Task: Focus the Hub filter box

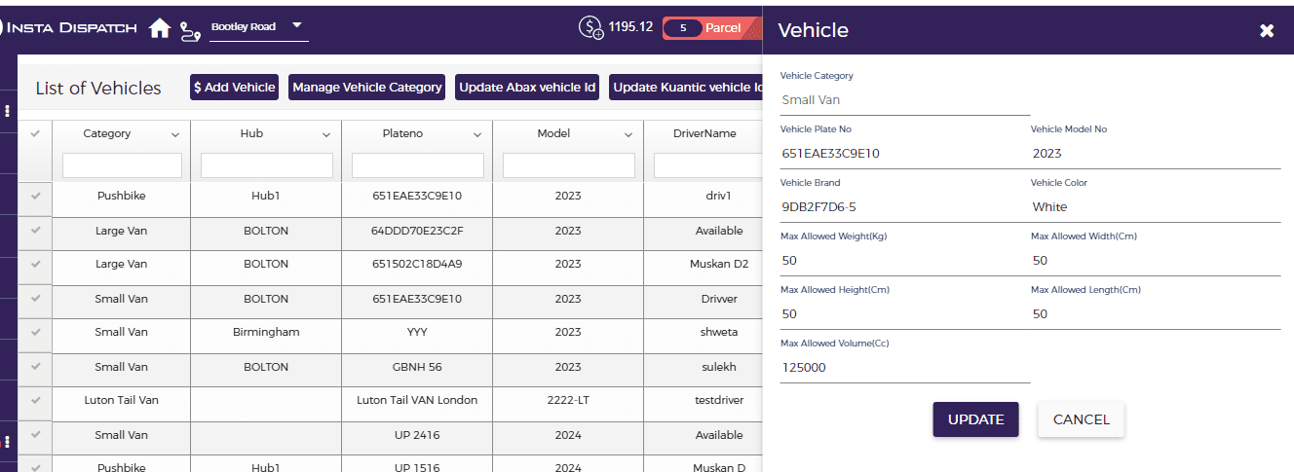Action: tap(267, 165)
